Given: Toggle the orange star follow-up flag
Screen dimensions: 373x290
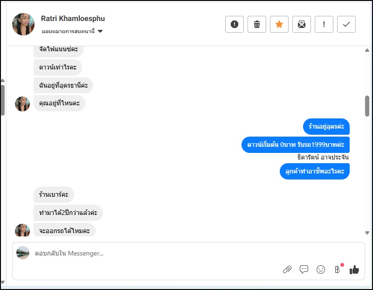Looking at the screenshot, I should [x=279, y=24].
